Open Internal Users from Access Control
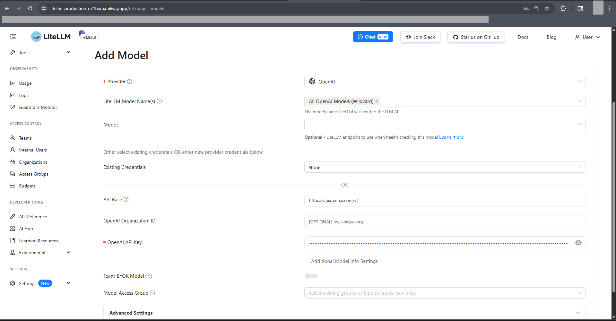 [x=33, y=150]
